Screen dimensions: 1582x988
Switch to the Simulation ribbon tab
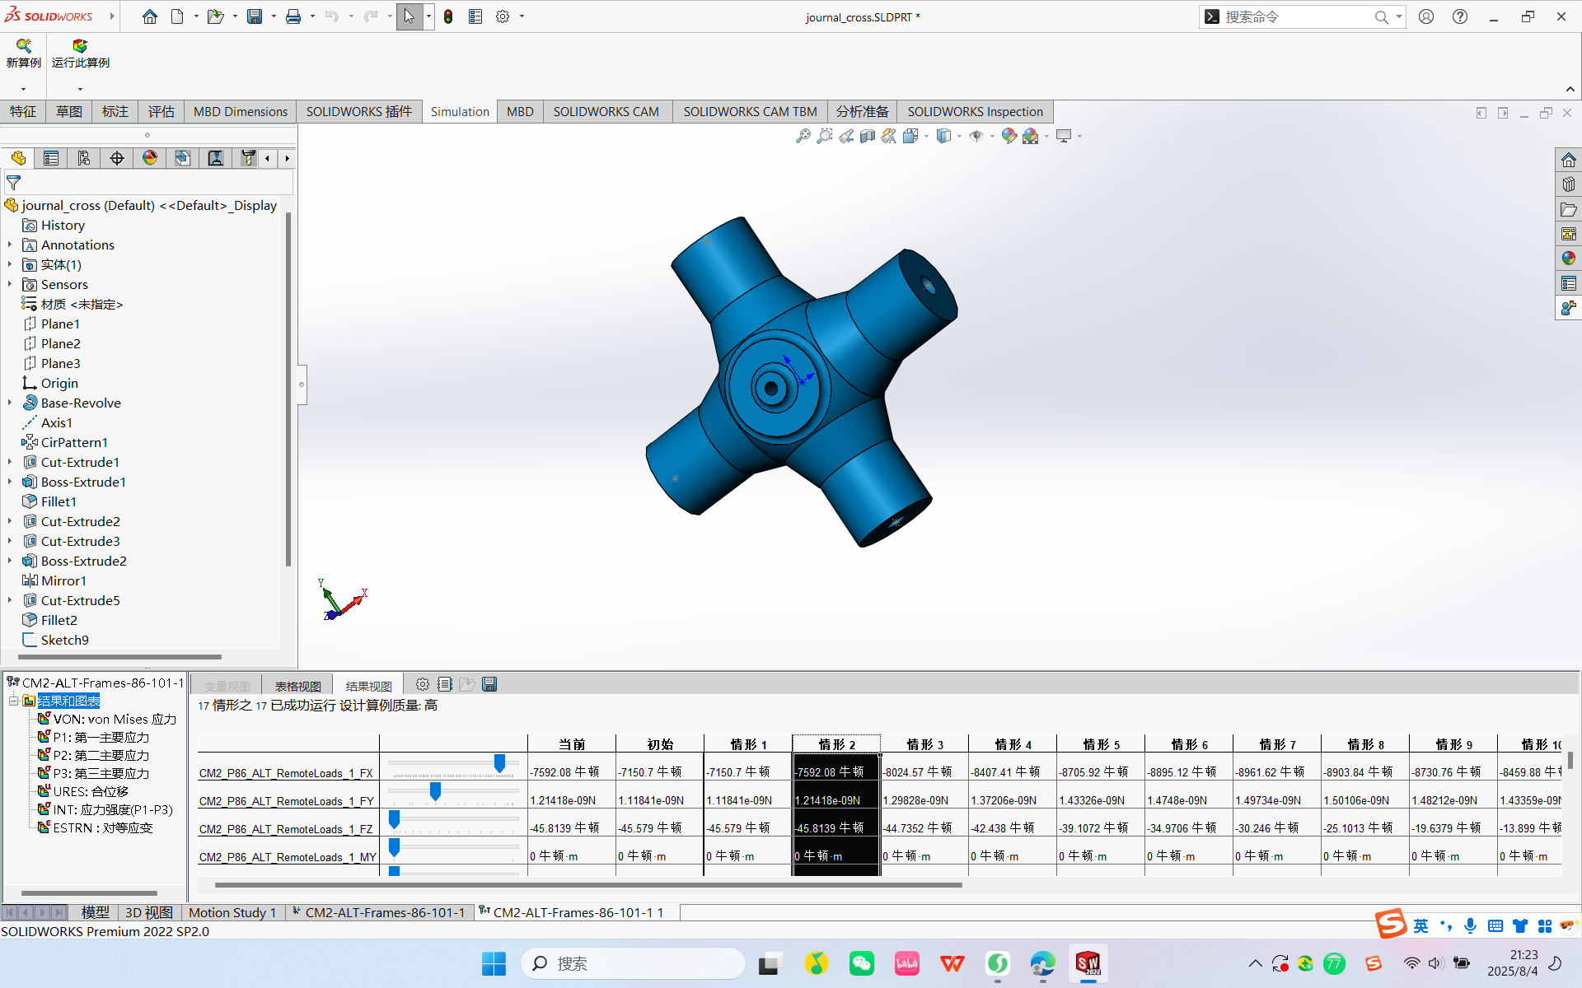click(459, 111)
